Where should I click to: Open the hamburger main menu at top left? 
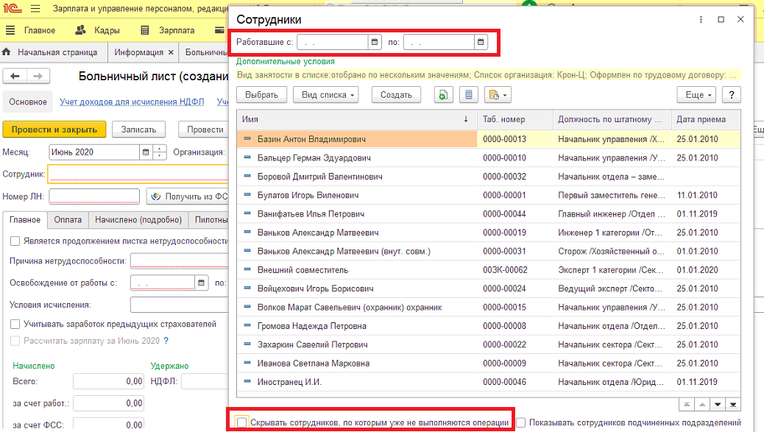coord(35,9)
